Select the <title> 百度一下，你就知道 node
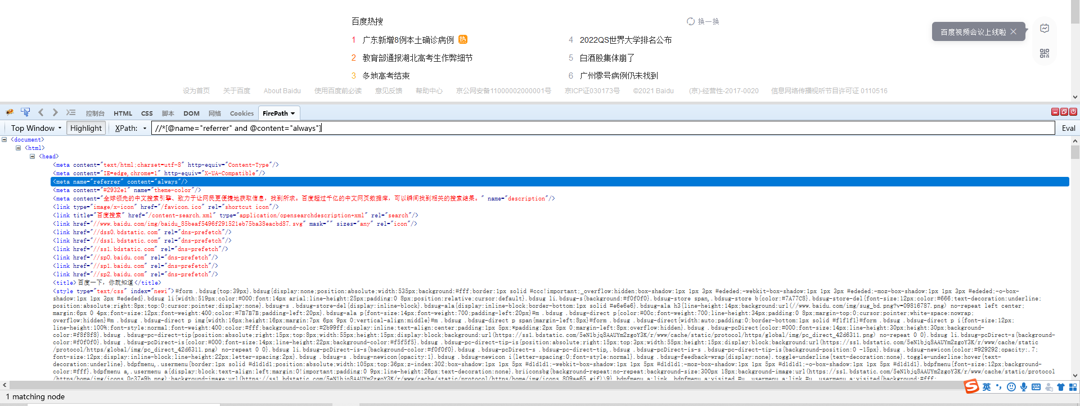Viewport: 1080px width, 406px height. tap(107, 283)
